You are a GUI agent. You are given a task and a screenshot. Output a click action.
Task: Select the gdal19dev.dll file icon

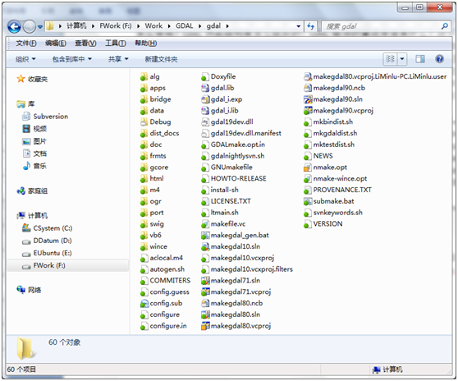coord(205,122)
